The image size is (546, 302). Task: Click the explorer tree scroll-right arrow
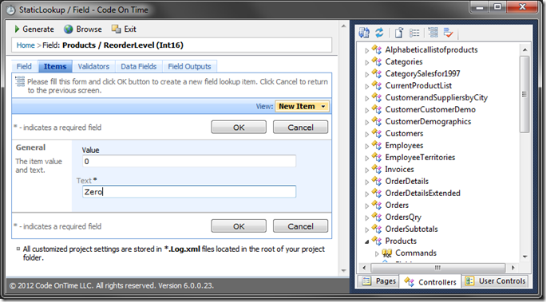(x=512, y=268)
